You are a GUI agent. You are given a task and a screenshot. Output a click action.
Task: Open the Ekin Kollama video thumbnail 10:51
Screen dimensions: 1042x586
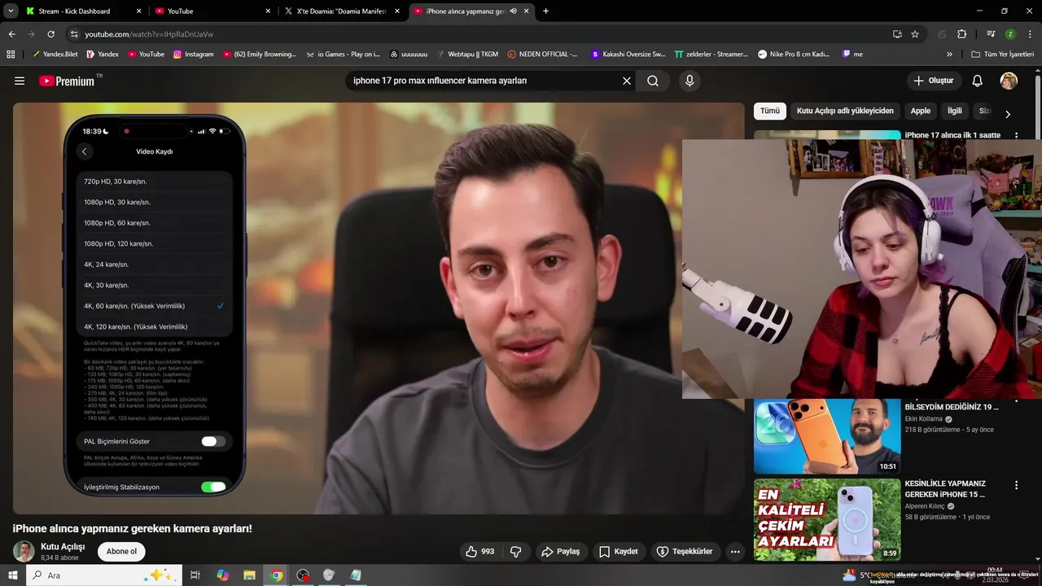[x=827, y=436]
